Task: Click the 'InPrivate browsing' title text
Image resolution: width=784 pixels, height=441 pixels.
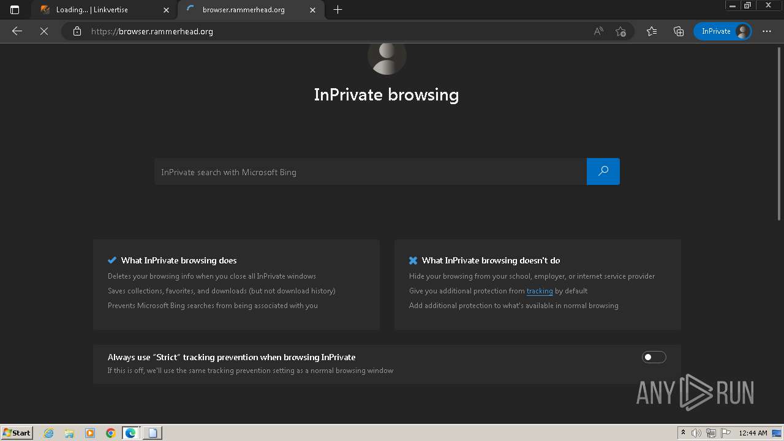Action: (386, 94)
